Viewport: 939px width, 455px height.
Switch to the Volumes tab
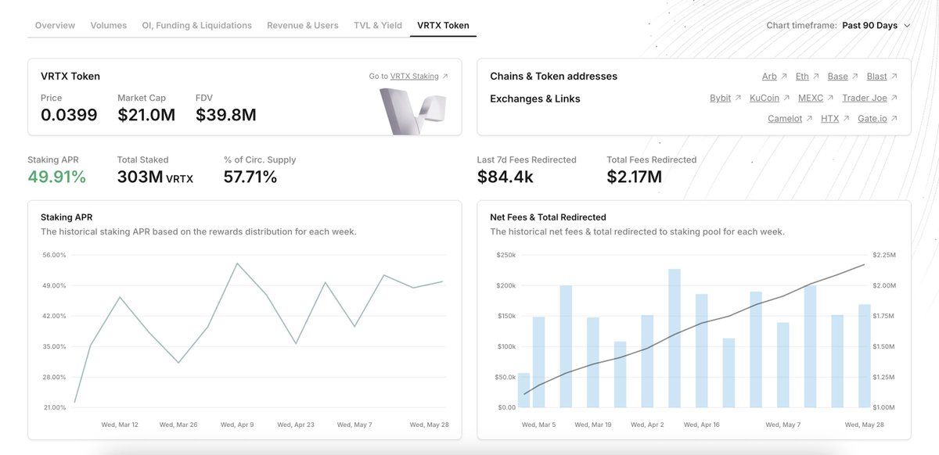[109, 25]
